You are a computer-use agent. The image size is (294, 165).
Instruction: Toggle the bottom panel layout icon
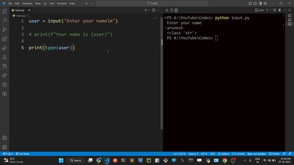click(x=255, y=3)
